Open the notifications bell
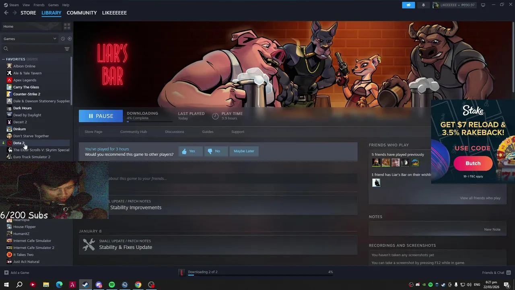This screenshot has height=290, width=515. click(x=423, y=5)
